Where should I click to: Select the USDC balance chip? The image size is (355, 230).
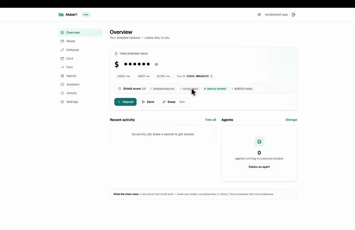(124, 76)
